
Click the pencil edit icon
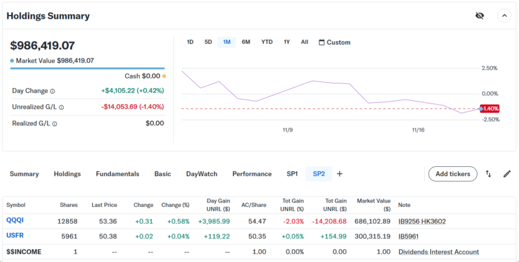[507, 174]
